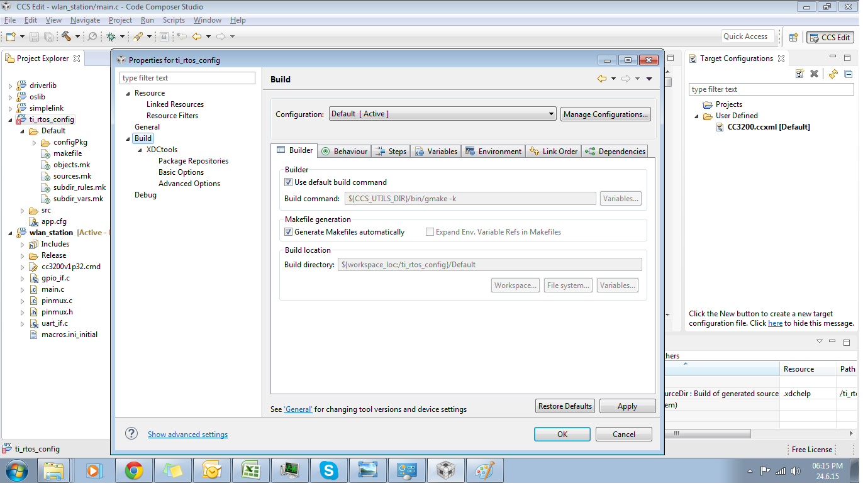
Task: Switch to the Link Order tab
Action: (x=554, y=152)
